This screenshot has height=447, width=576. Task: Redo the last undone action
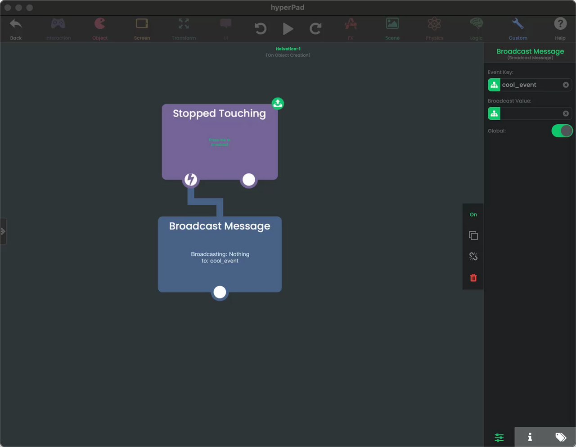[315, 29]
